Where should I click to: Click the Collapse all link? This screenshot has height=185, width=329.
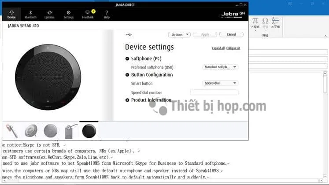coord(233,48)
